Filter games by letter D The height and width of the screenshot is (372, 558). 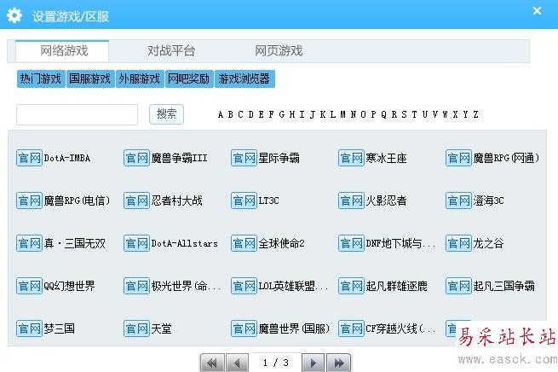(x=251, y=114)
